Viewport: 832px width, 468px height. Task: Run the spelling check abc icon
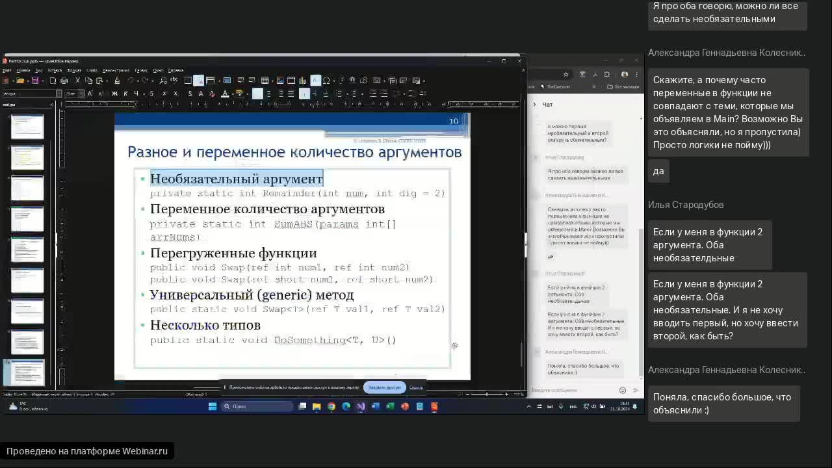pyautogui.click(x=174, y=80)
